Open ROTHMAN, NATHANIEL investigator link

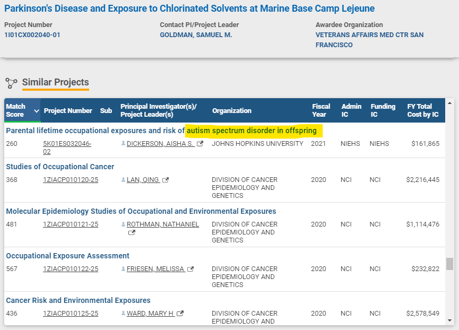(163, 224)
